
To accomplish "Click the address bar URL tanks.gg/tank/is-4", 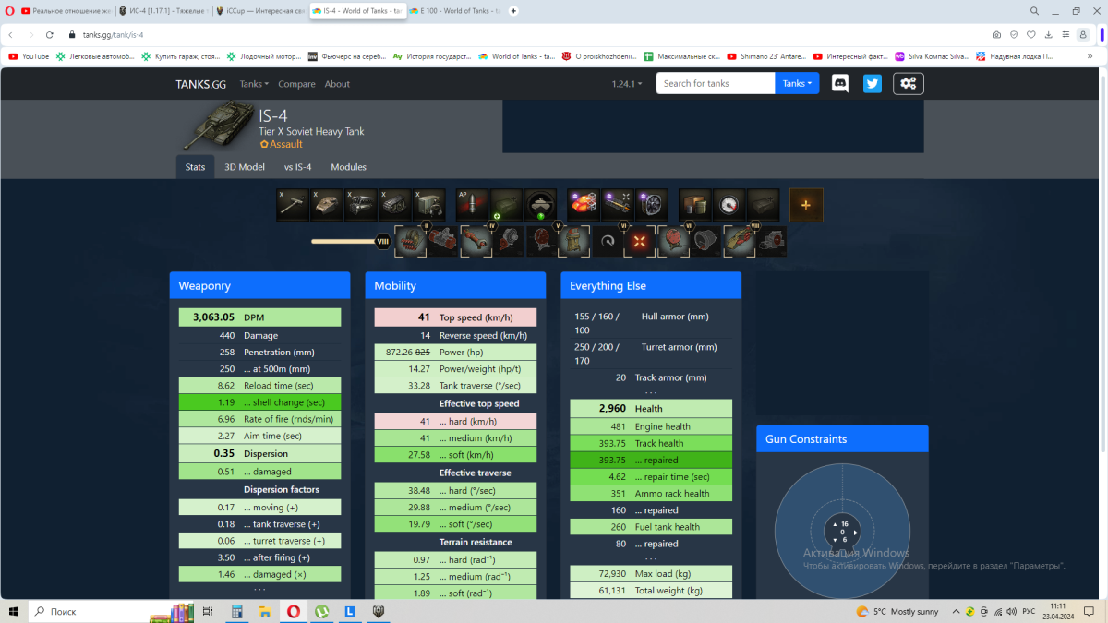I will click(113, 35).
